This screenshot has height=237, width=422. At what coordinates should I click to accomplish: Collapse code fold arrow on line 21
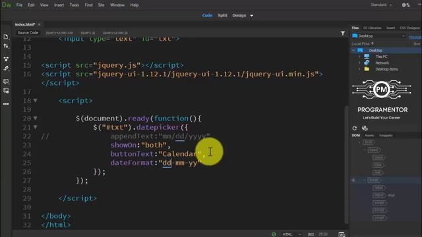tap(35, 127)
